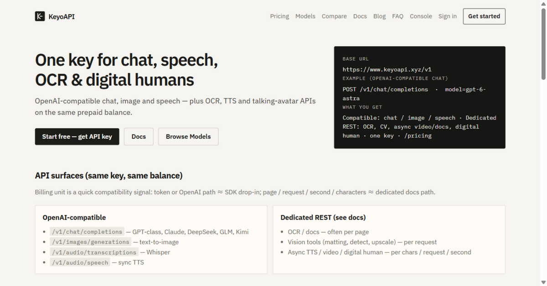Screen dimensions: 547x286
Task: Open the Console link
Action: [x=421, y=16]
